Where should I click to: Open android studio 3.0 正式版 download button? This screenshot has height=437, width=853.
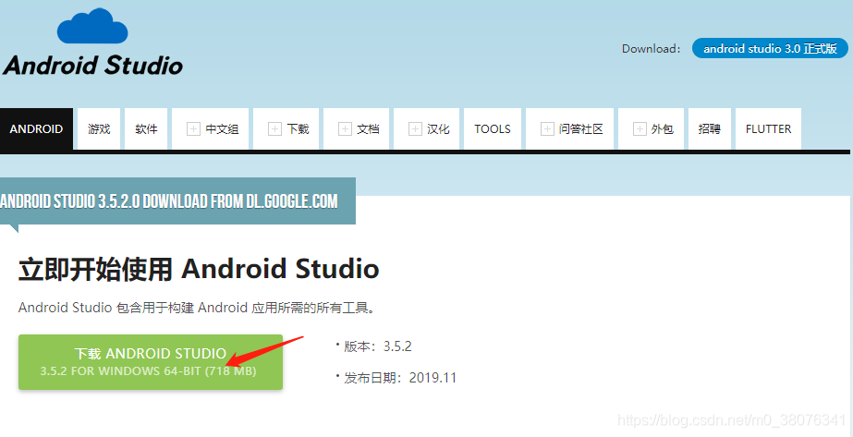pos(770,48)
